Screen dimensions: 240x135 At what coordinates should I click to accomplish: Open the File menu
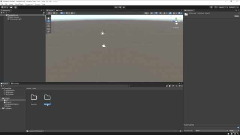(2, 4)
